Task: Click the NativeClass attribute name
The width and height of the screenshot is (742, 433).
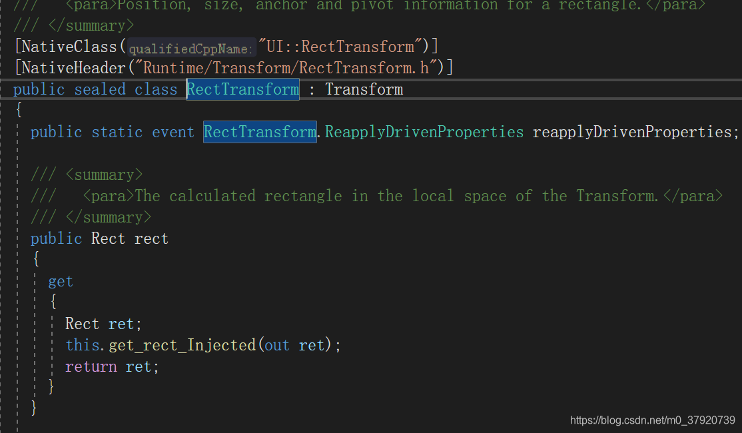Action: point(71,46)
